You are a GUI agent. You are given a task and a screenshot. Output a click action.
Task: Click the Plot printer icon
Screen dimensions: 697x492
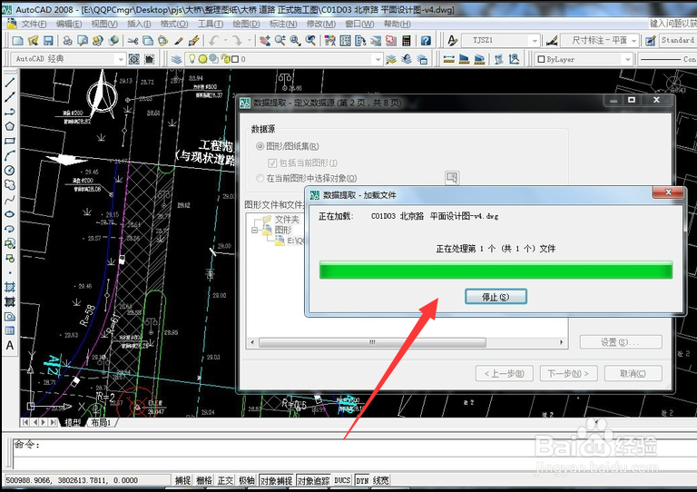[67, 41]
